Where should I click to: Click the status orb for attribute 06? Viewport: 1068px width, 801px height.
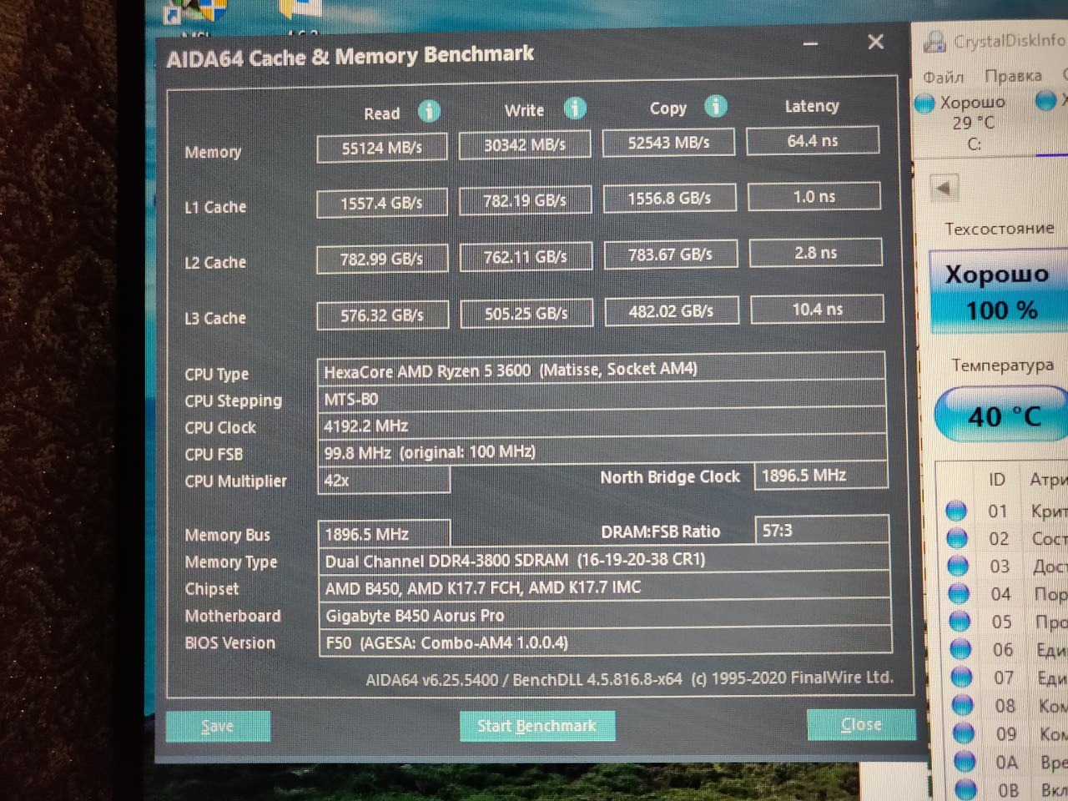pyautogui.click(x=960, y=649)
